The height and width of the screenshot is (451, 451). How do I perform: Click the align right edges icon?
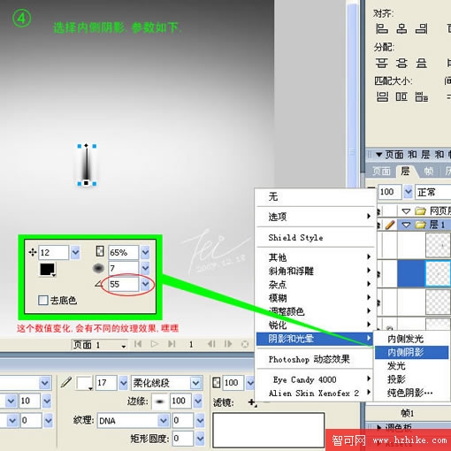tap(422, 29)
